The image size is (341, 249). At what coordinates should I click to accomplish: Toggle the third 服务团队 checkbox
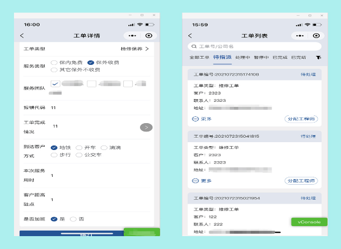click(x=128, y=83)
